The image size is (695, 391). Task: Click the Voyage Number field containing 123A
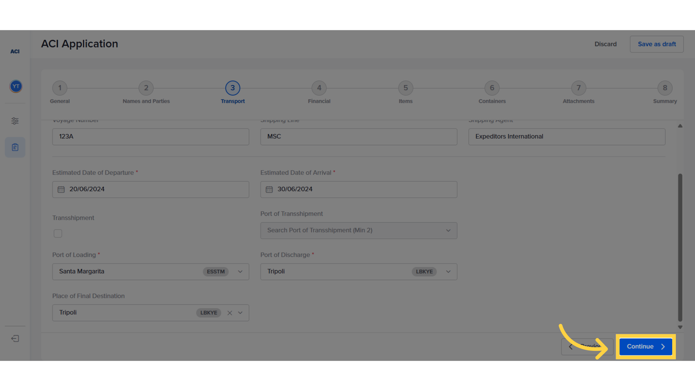[150, 137]
